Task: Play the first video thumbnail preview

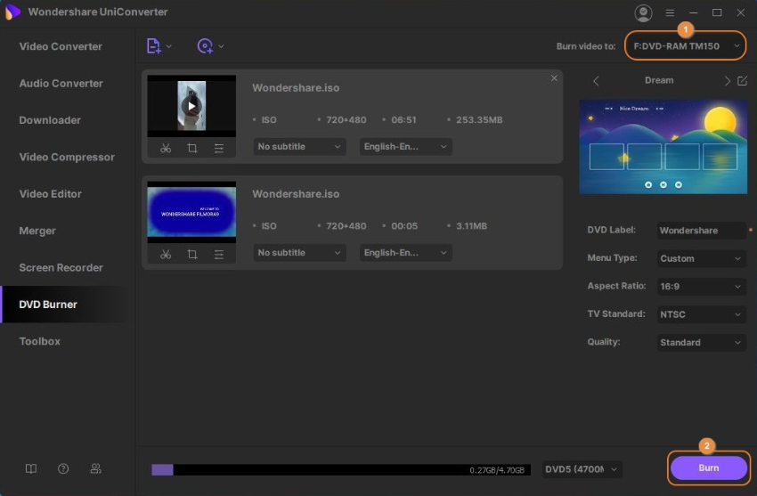Action: [191, 106]
